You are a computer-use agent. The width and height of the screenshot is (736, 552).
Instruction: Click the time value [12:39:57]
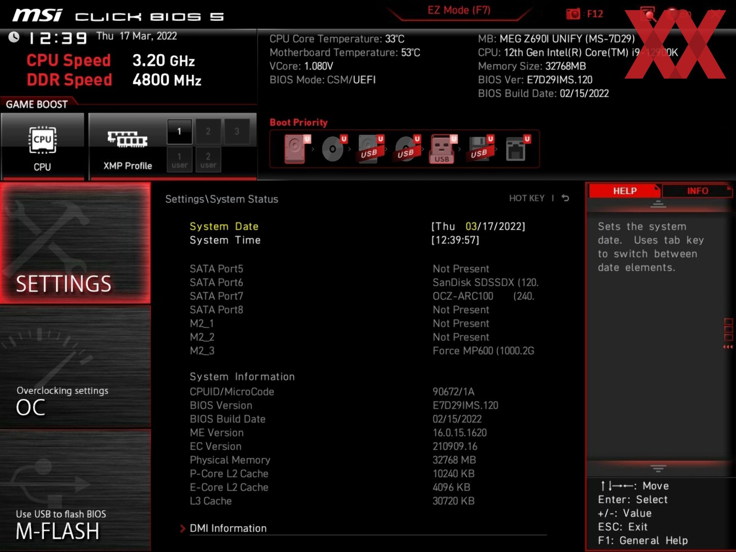(x=455, y=240)
